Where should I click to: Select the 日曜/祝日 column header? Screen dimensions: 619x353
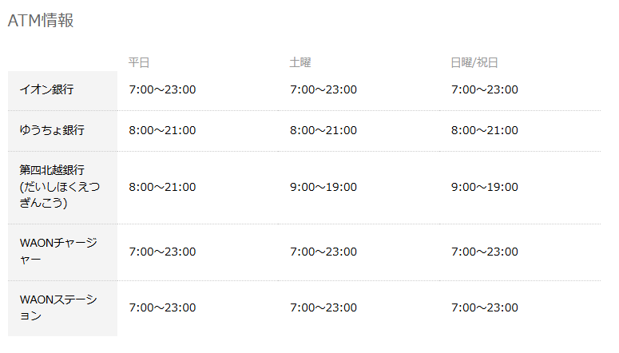coord(474,63)
